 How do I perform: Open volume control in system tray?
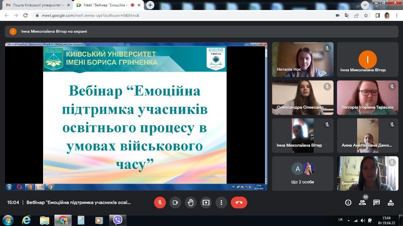pos(363,221)
